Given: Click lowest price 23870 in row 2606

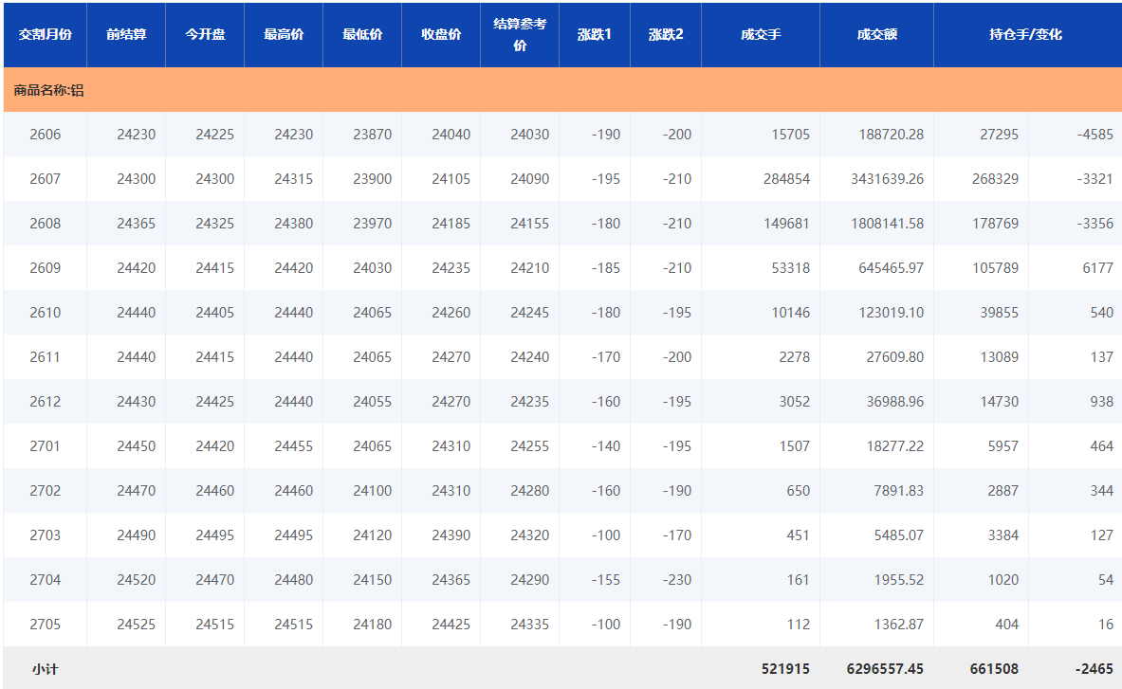Looking at the screenshot, I should coord(373,135).
